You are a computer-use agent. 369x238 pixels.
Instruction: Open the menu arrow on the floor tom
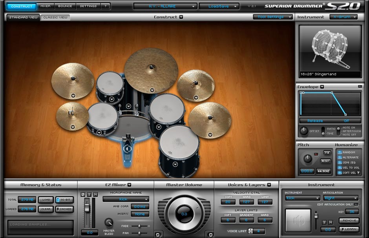[x=175, y=164]
